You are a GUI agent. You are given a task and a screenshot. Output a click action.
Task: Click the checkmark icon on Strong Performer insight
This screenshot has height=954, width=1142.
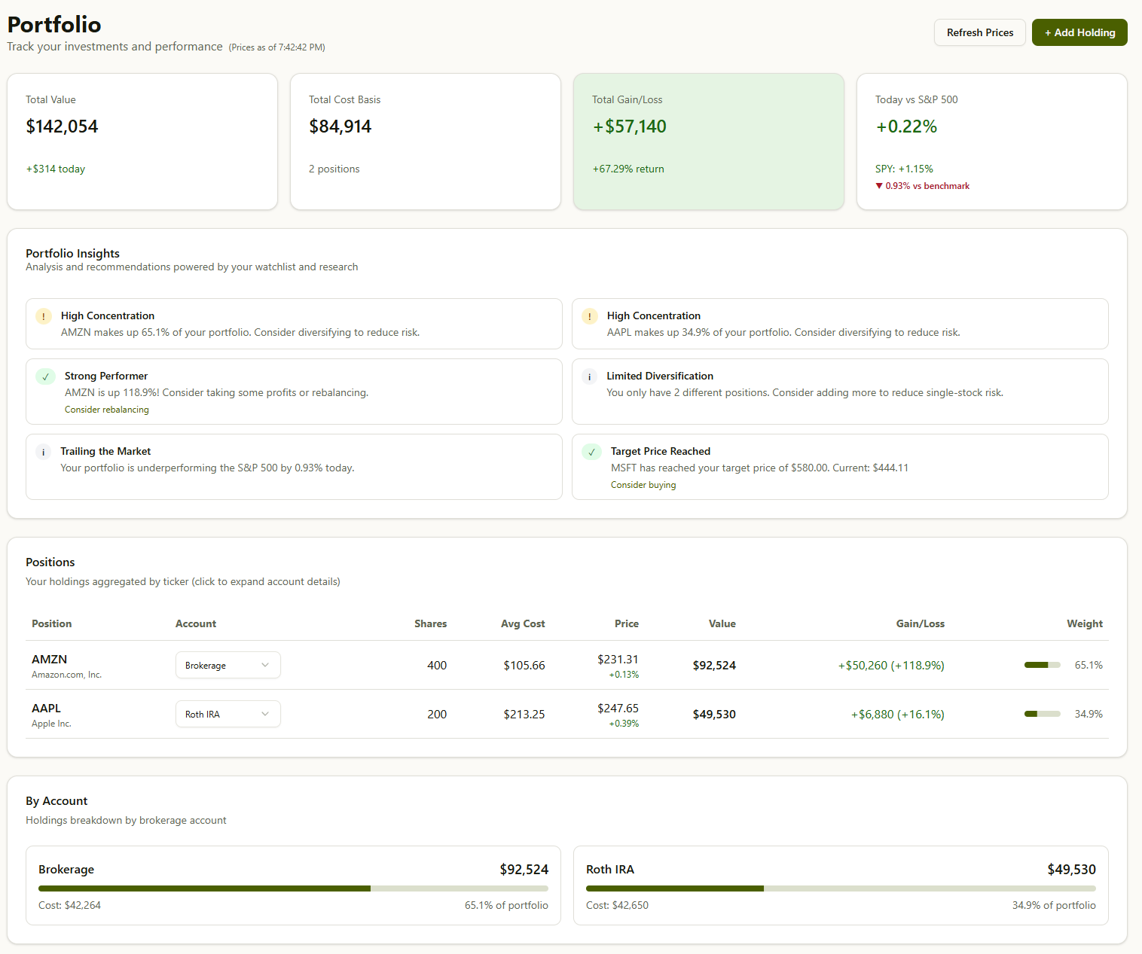click(44, 376)
